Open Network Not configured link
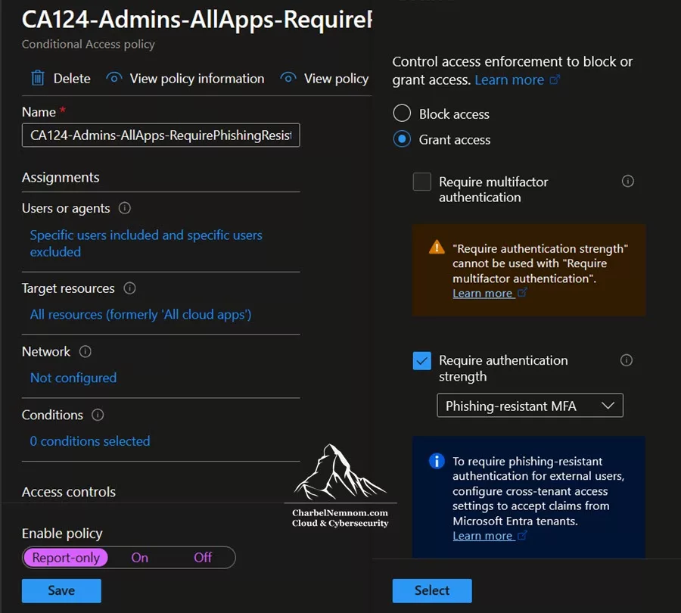The image size is (681, 613). pos(73,378)
